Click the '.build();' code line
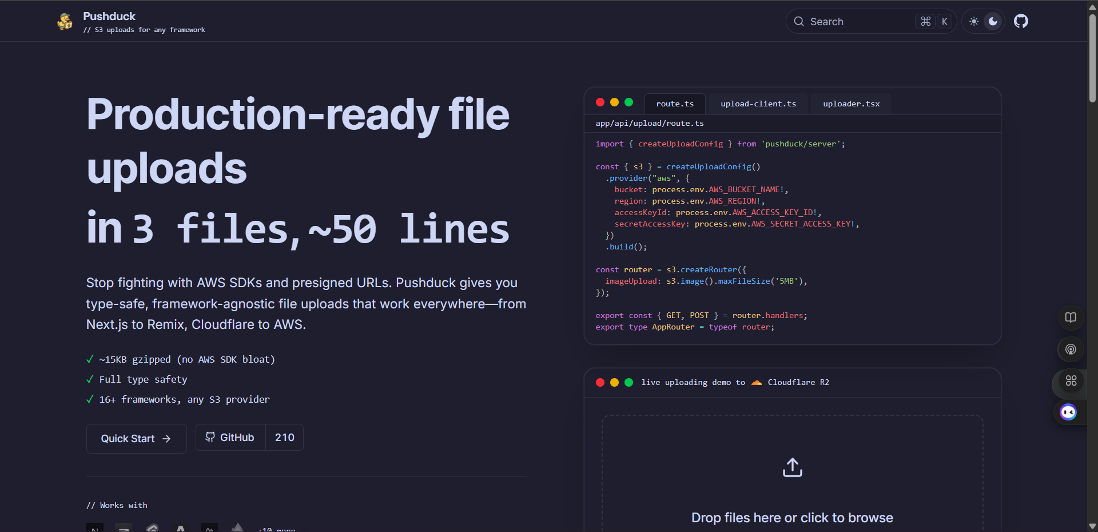Image resolution: width=1098 pixels, height=532 pixels. tap(626, 247)
